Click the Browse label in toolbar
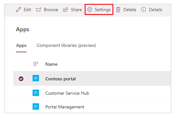This screenshot has height=117, width=175. pyautogui.click(x=51, y=10)
